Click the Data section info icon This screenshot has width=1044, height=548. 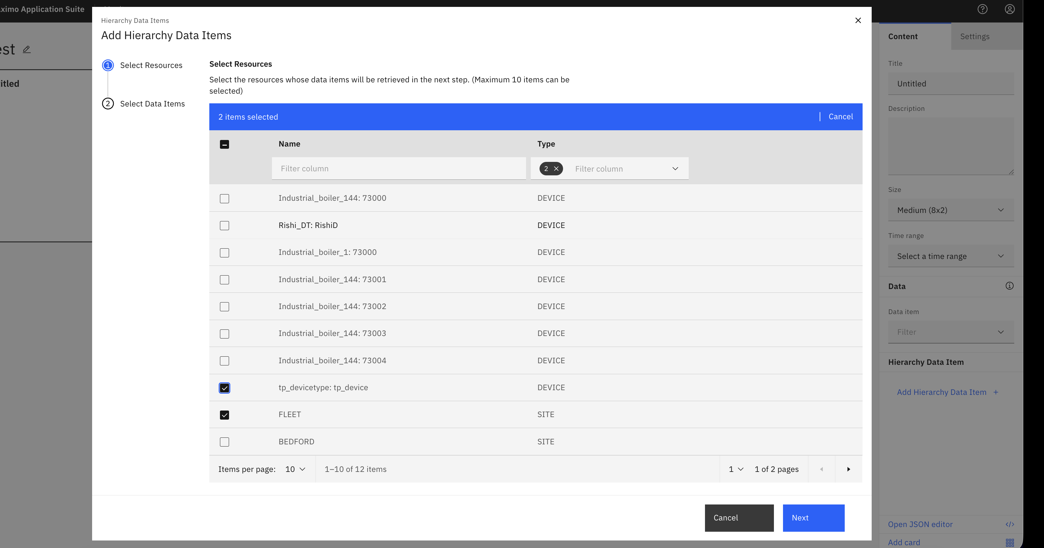coord(1010,286)
